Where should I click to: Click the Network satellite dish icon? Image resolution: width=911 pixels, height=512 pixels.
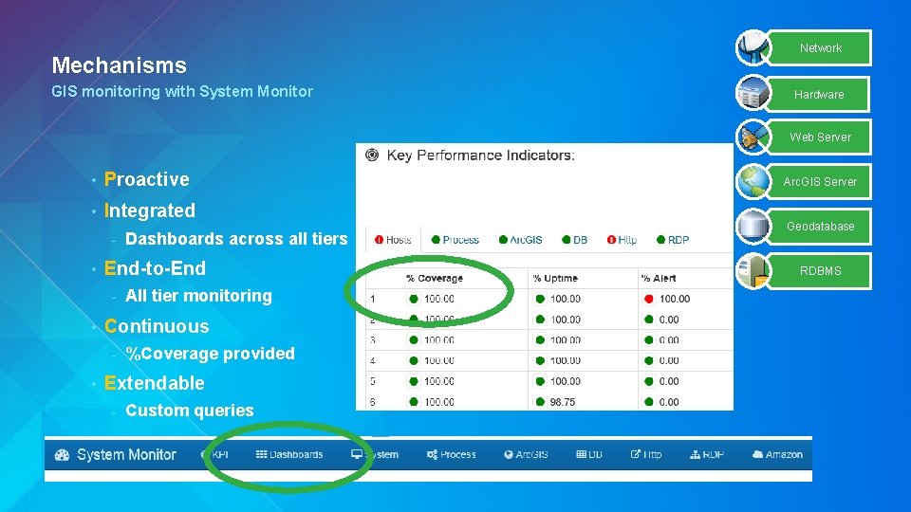point(753,47)
